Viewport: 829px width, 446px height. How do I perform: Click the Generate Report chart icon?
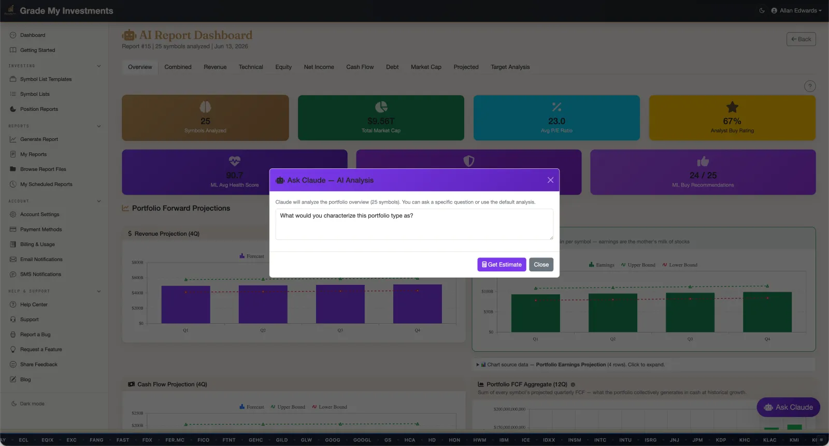(x=13, y=139)
